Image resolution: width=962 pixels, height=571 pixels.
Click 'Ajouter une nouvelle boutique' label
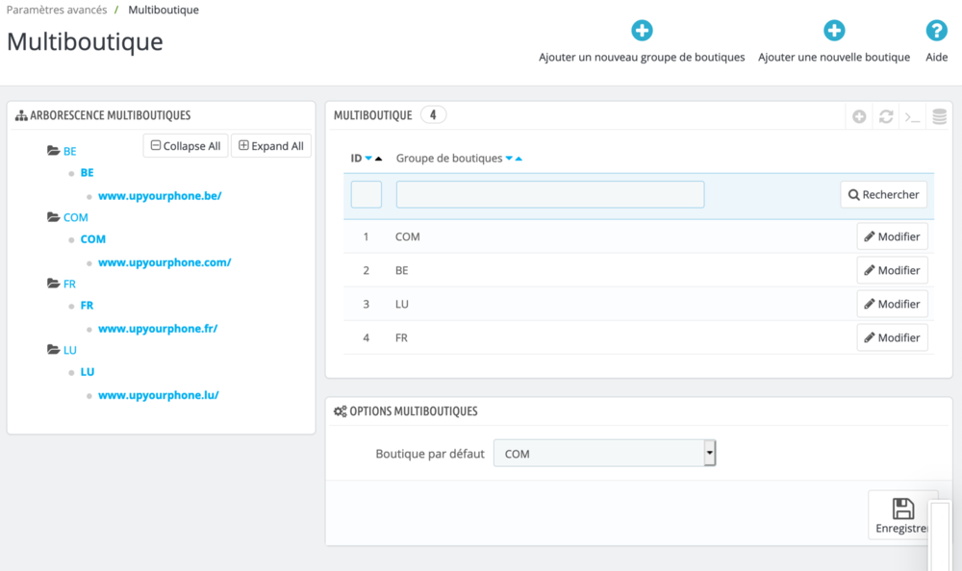click(x=834, y=57)
